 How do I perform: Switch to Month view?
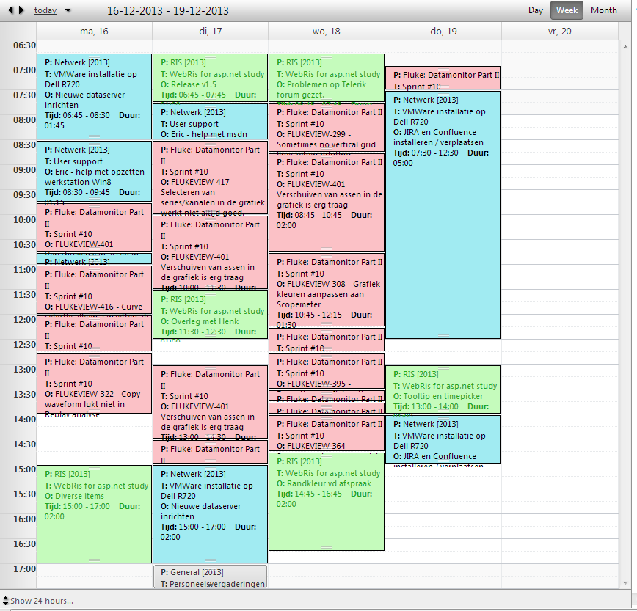(604, 10)
